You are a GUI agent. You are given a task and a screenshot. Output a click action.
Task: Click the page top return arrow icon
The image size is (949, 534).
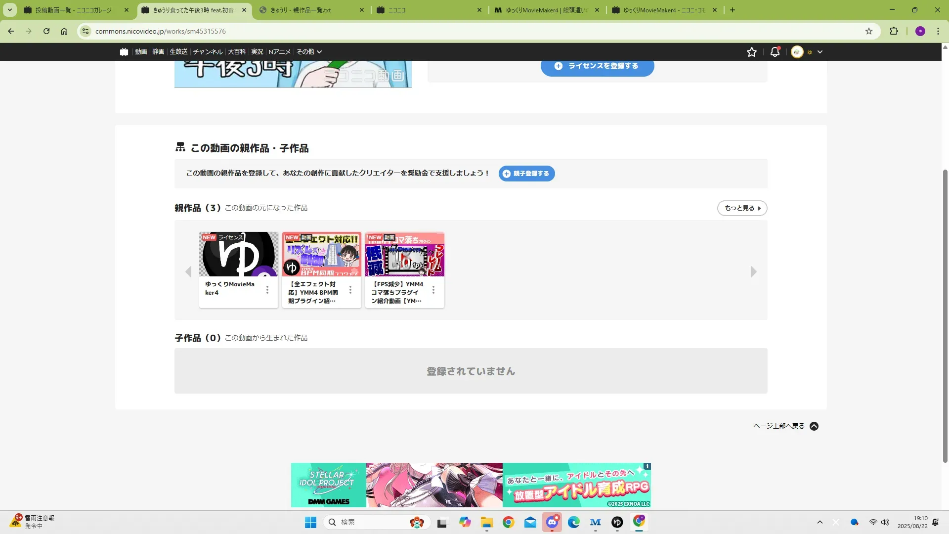pyautogui.click(x=814, y=426)
